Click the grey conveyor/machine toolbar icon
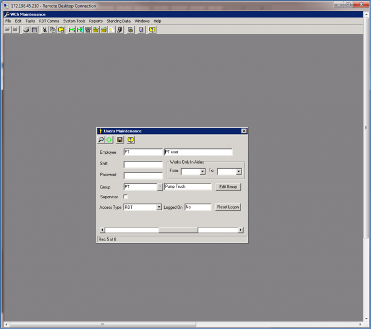This screenshot has height=329, width=371. coord(88,30)
